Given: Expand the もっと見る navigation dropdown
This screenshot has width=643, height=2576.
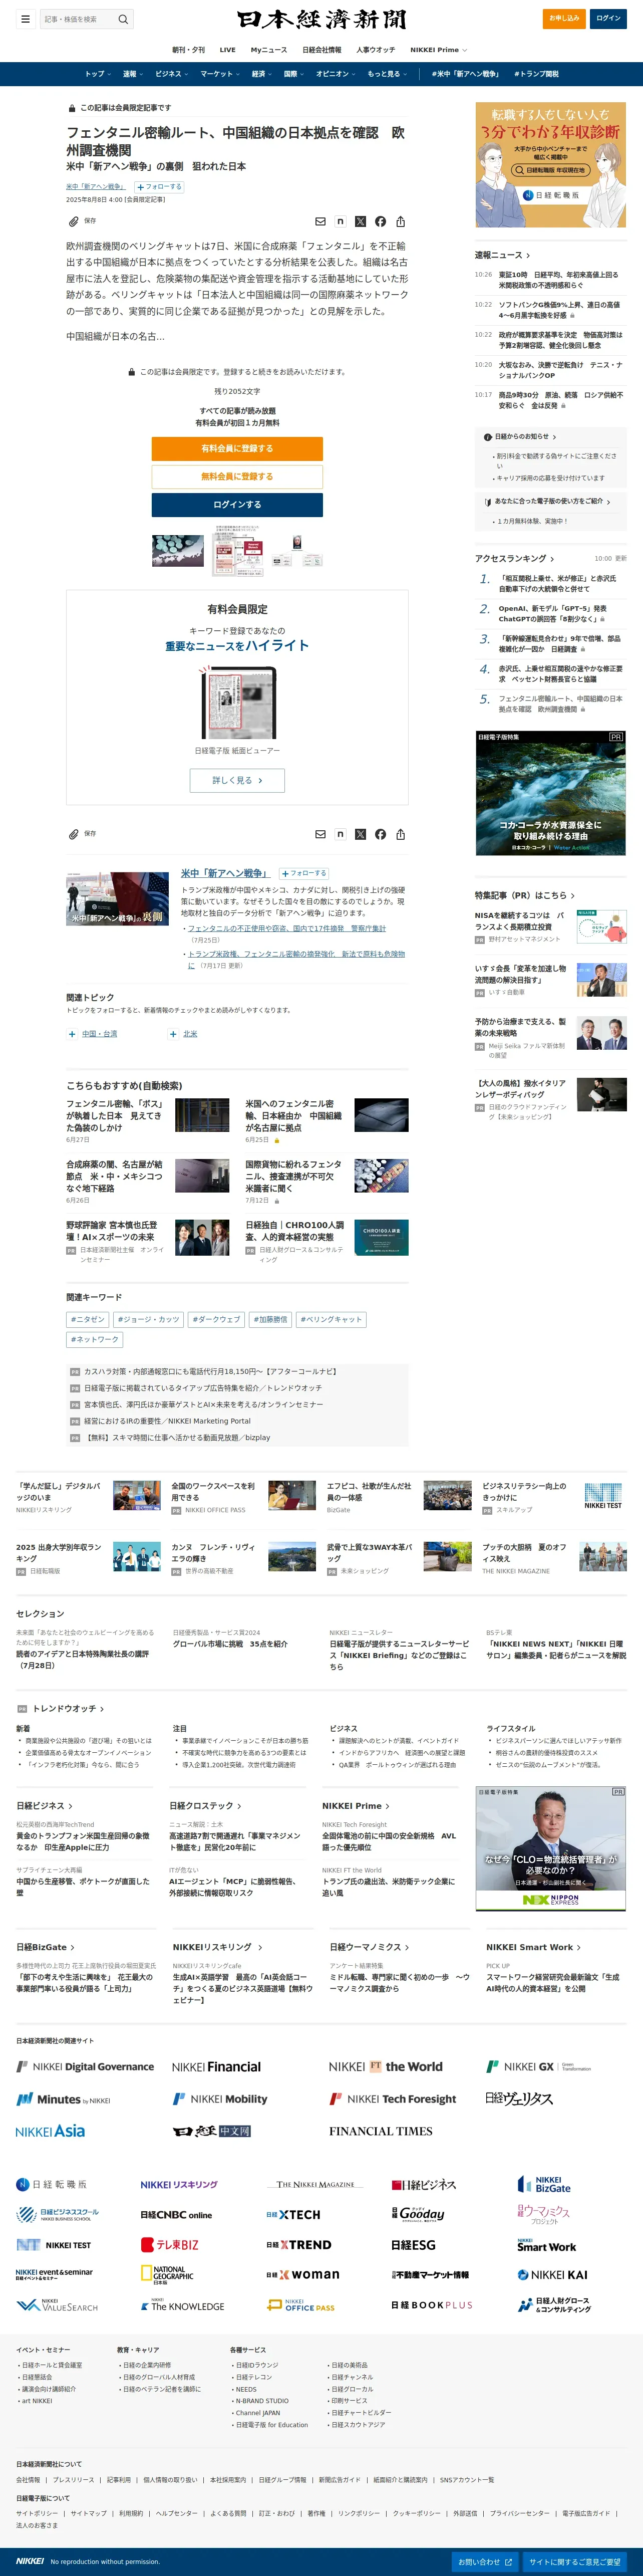Looking at the screenshot, I should point(386,74).
